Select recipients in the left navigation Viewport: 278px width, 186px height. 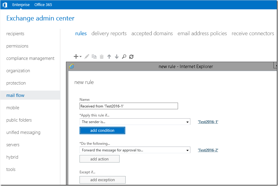(x=15, y=34)
